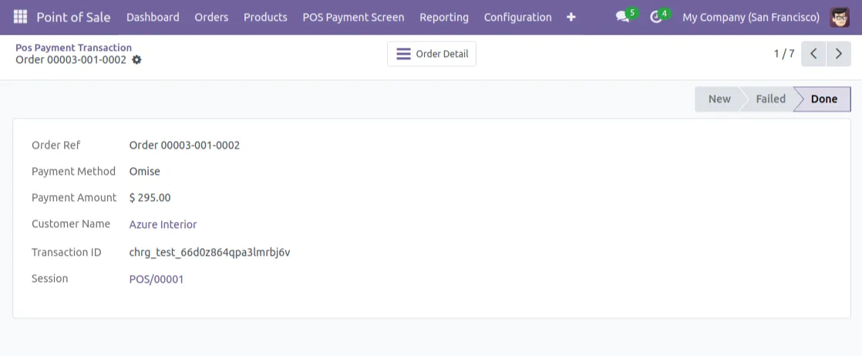Open company switcher My Company (San Francisco)
The image size is (862, 356).
[x=751, y=17]
